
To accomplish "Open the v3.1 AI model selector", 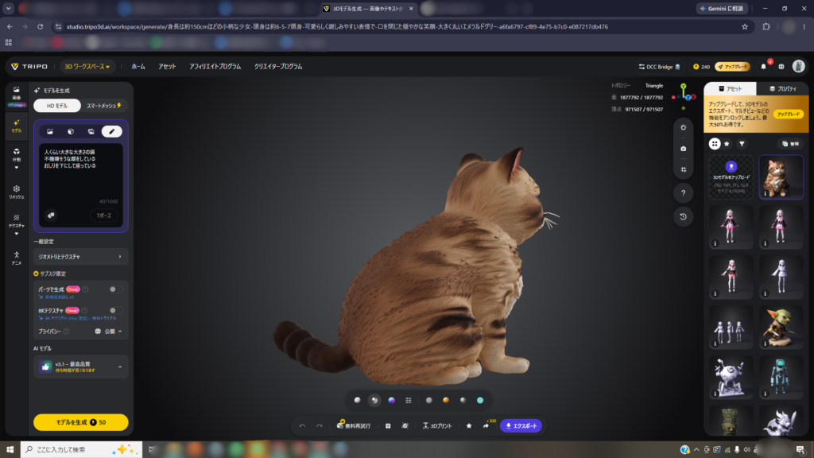I will click(x=80, y=367).
